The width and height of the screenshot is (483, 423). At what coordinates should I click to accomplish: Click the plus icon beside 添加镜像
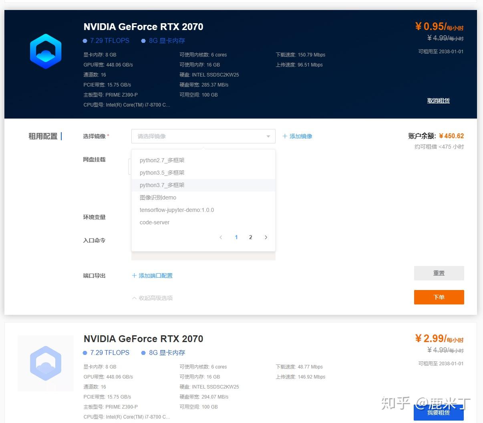285,136
